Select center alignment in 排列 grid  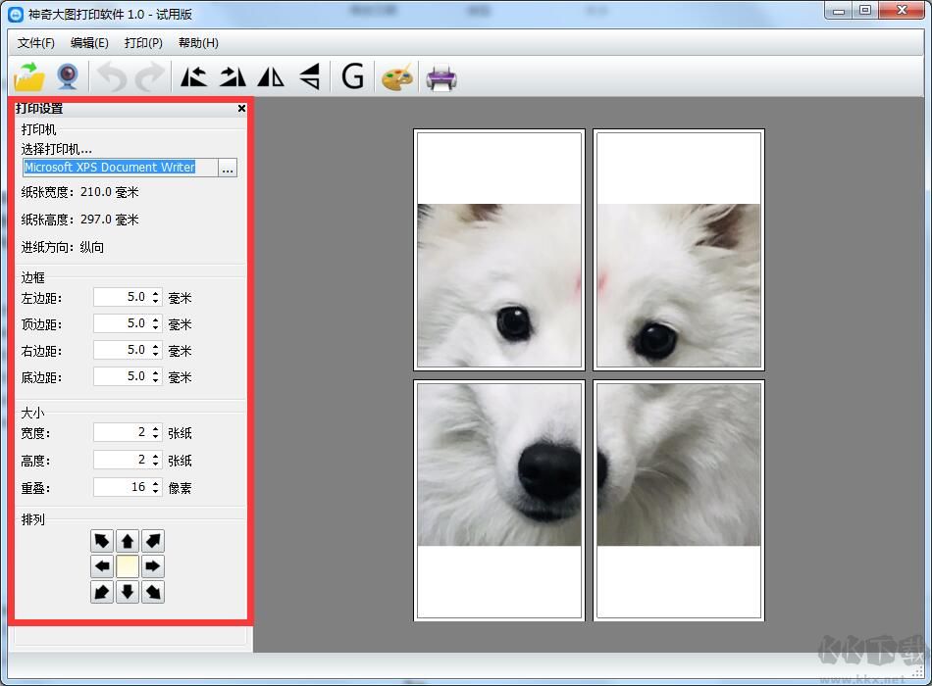[128, 566]
